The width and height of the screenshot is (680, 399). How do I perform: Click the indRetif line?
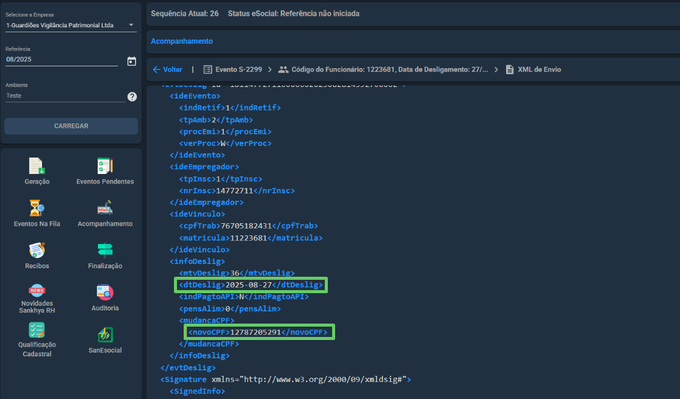[x=230, y=108]
